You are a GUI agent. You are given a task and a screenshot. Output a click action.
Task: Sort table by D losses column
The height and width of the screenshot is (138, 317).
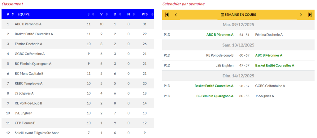pos(115,14)
